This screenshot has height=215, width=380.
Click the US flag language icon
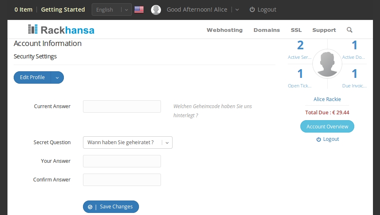tap(139, 10)
